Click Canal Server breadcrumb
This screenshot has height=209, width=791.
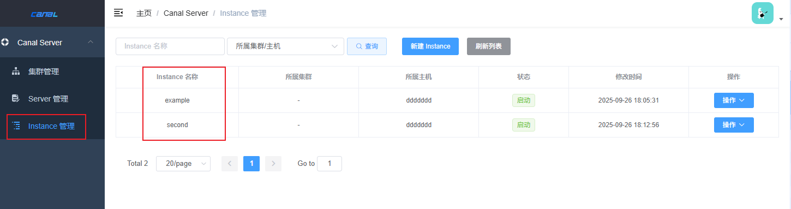pos(186,13)
